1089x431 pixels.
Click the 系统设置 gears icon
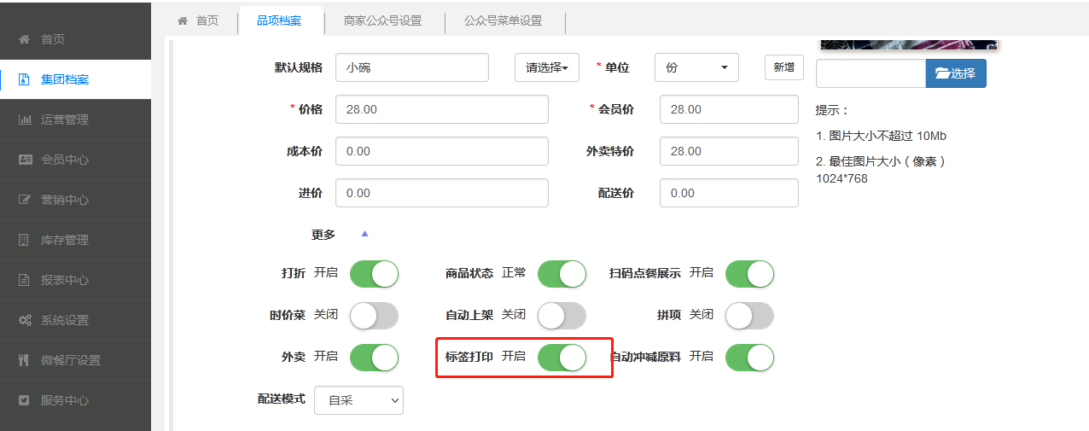[24, 320]
